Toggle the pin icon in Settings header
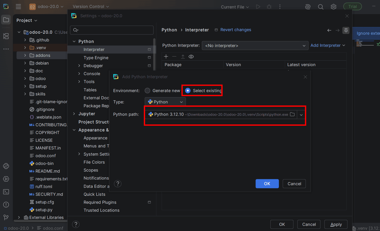 [346, 30]
